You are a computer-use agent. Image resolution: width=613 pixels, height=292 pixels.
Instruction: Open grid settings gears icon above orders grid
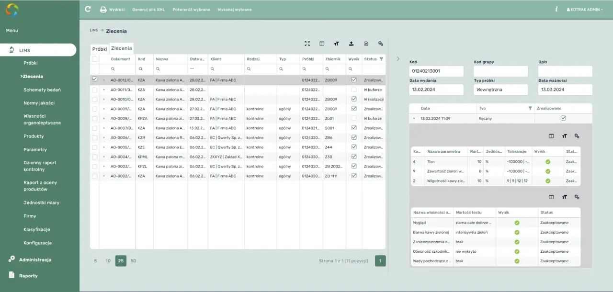coord(381,44)
